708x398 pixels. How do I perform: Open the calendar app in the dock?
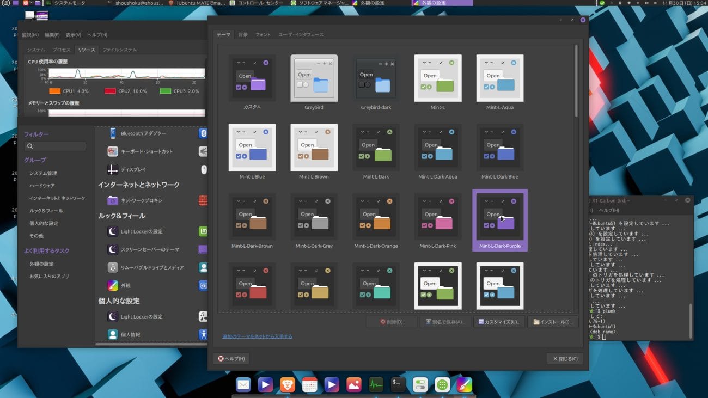click(x=309, y=385)
